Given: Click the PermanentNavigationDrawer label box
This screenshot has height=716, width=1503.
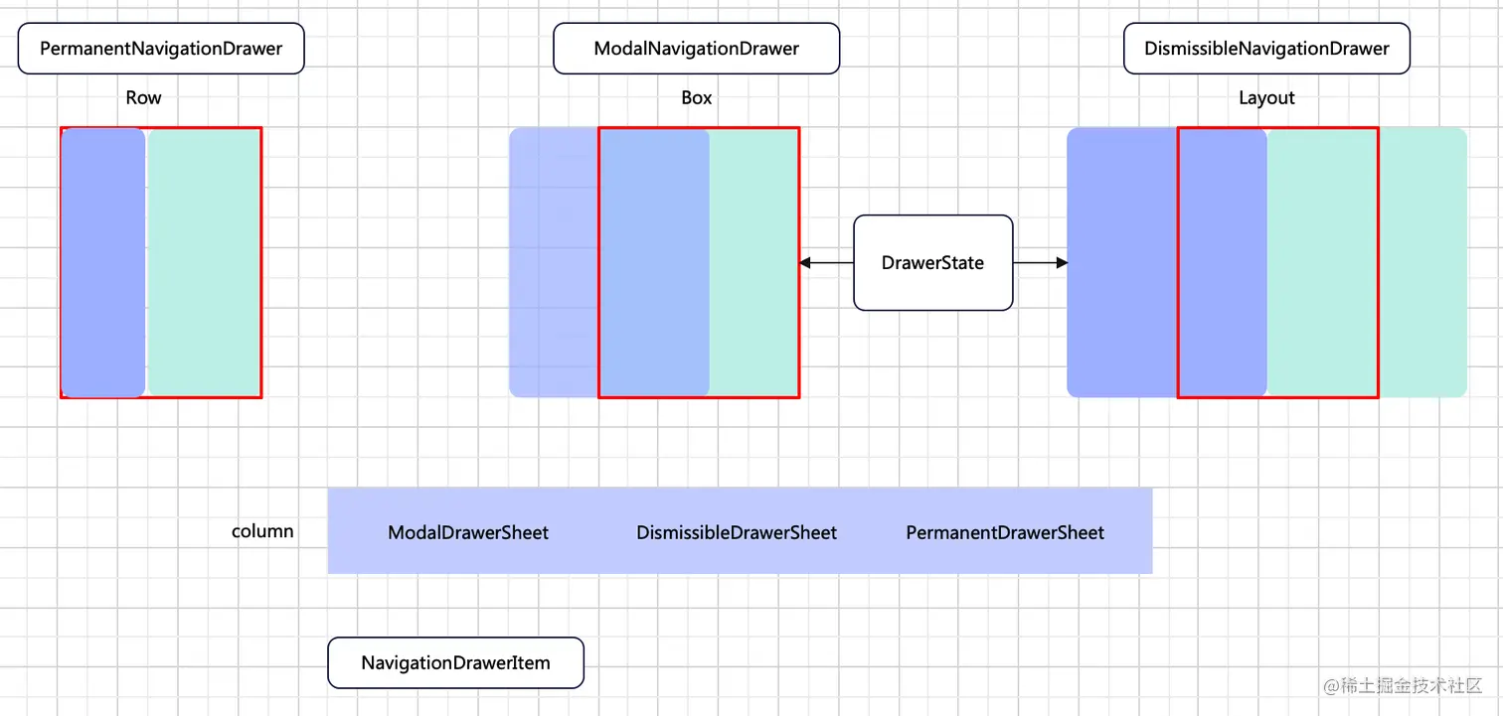Looking at the screenshot, I should click(160, 48).
